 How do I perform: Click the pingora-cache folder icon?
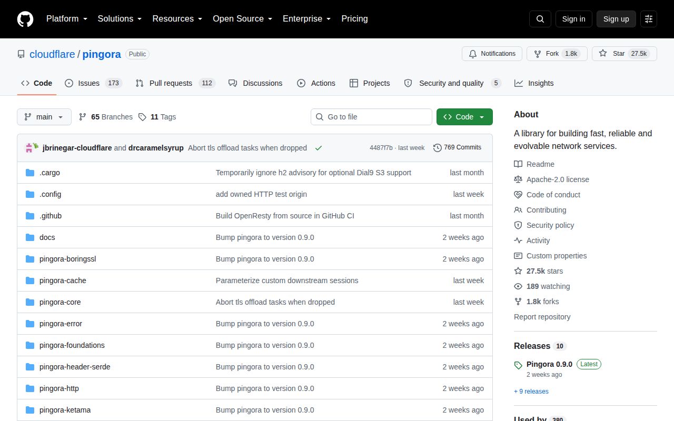[30, 280]
